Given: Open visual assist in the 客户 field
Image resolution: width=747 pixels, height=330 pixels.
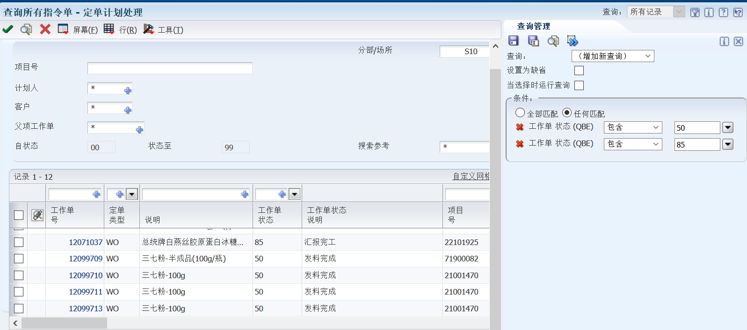Looking at the screenshot, I should coord(128,110).
